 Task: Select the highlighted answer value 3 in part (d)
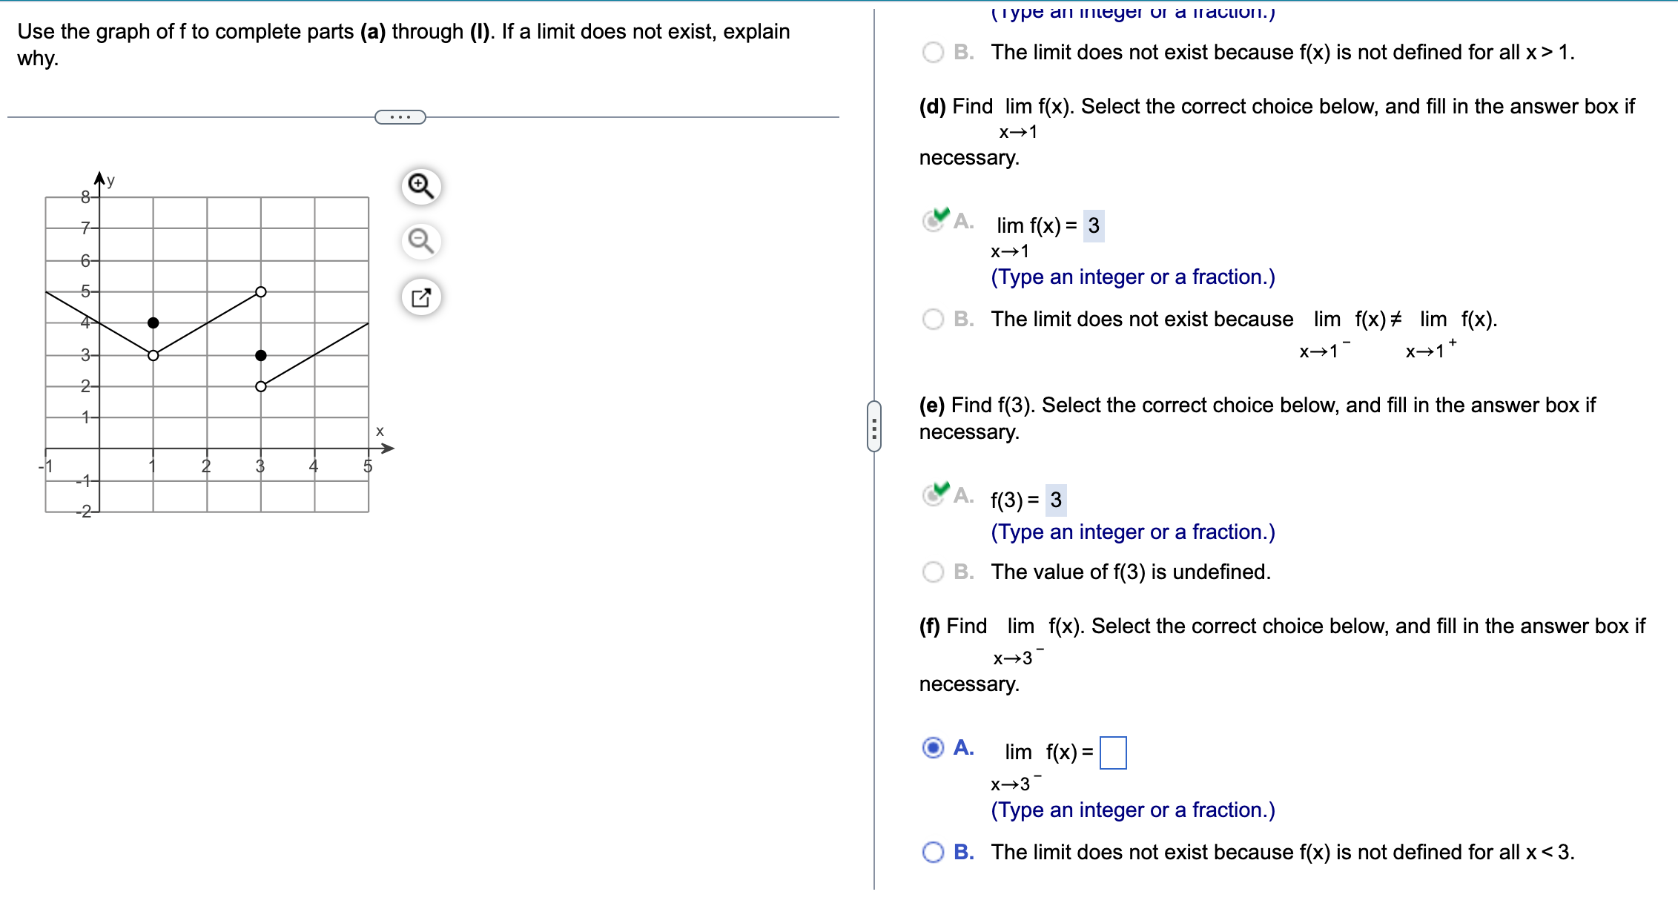point(1093,225)
